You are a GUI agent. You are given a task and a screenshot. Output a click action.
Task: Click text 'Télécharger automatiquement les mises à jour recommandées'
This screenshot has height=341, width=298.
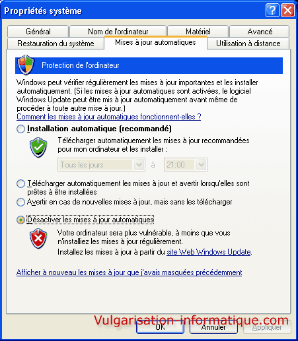[153, 140]
